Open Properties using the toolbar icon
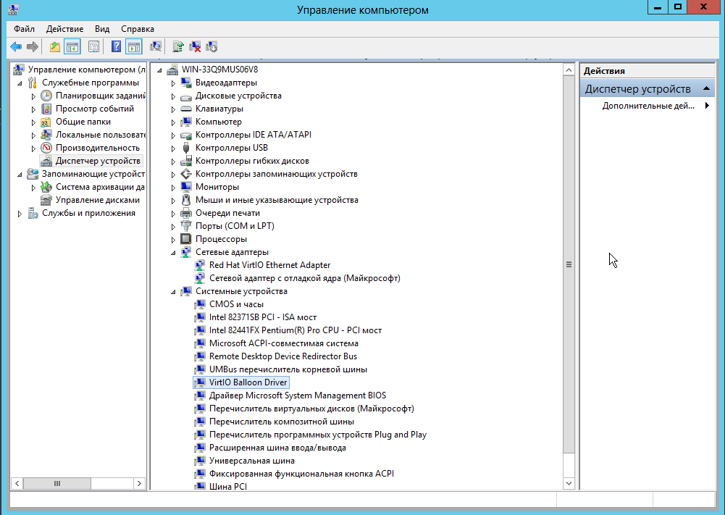Viewport: 725px width, 515px height. coord(93,47)
